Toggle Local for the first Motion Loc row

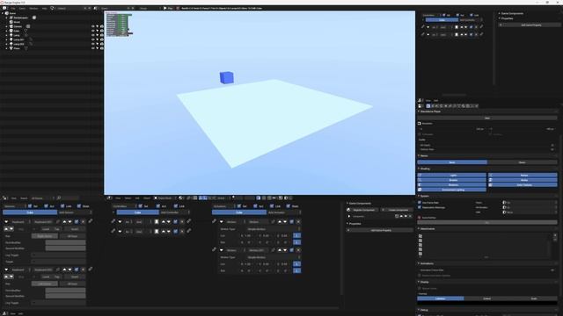tap(296, 235)
